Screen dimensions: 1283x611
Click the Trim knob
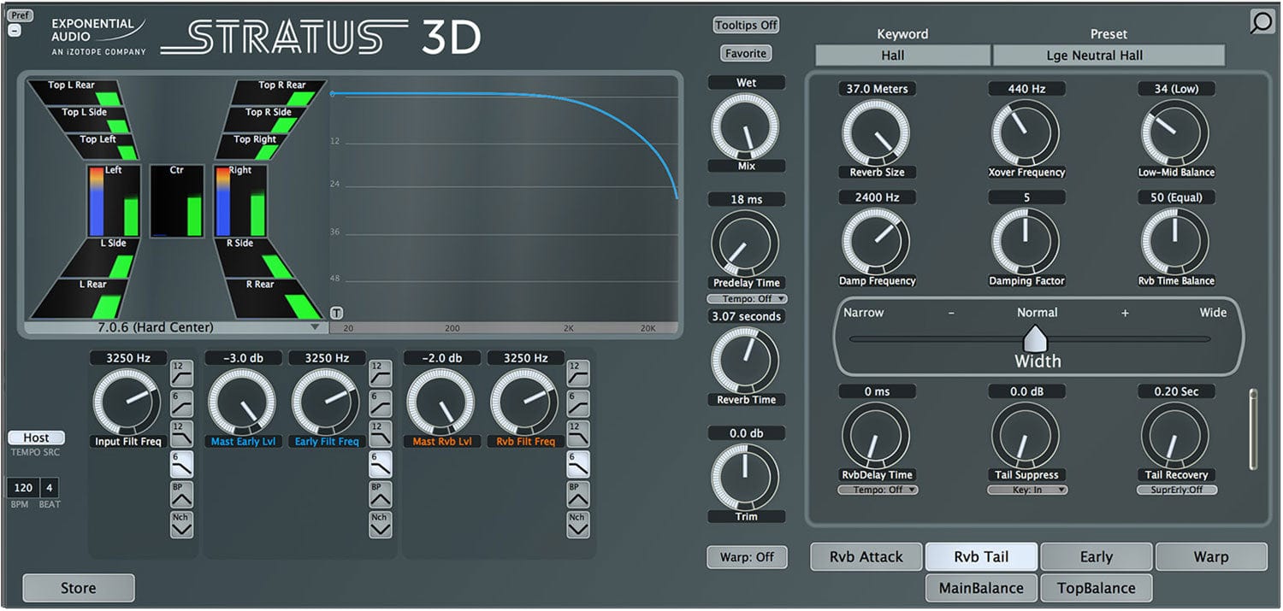[746, 477]
